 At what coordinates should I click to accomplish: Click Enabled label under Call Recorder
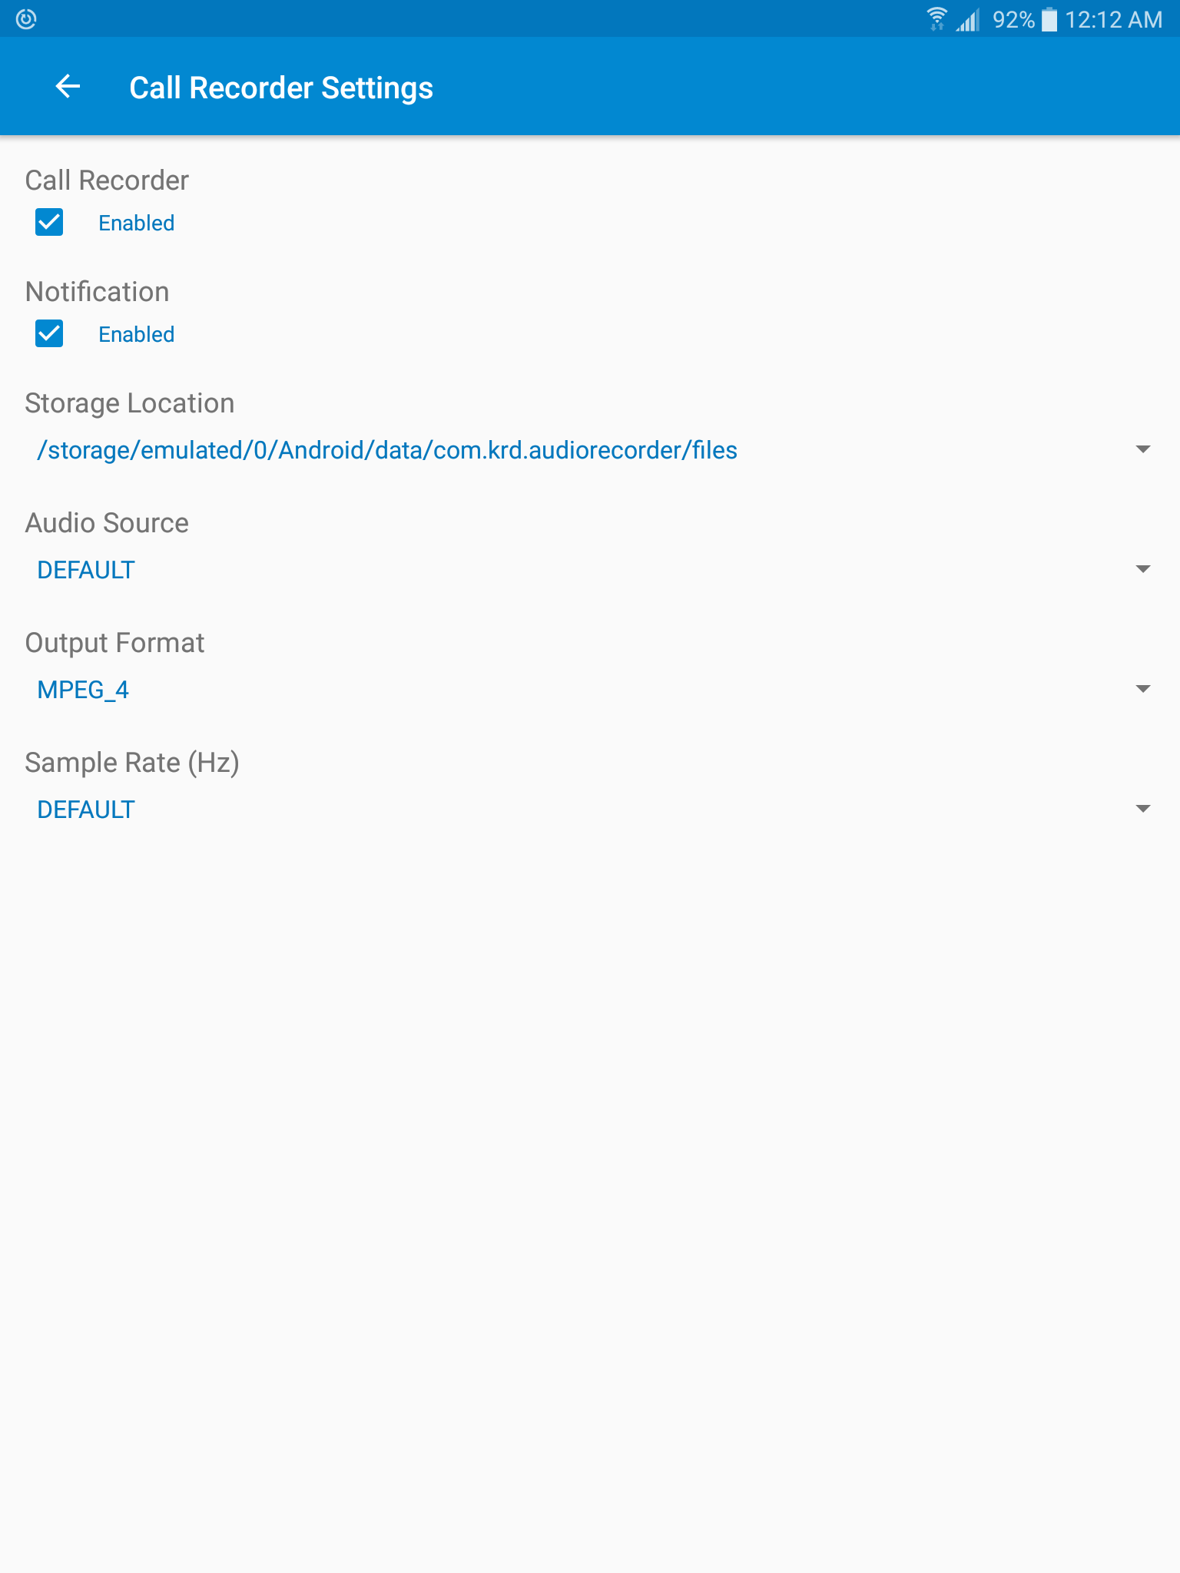click(136, 223)
